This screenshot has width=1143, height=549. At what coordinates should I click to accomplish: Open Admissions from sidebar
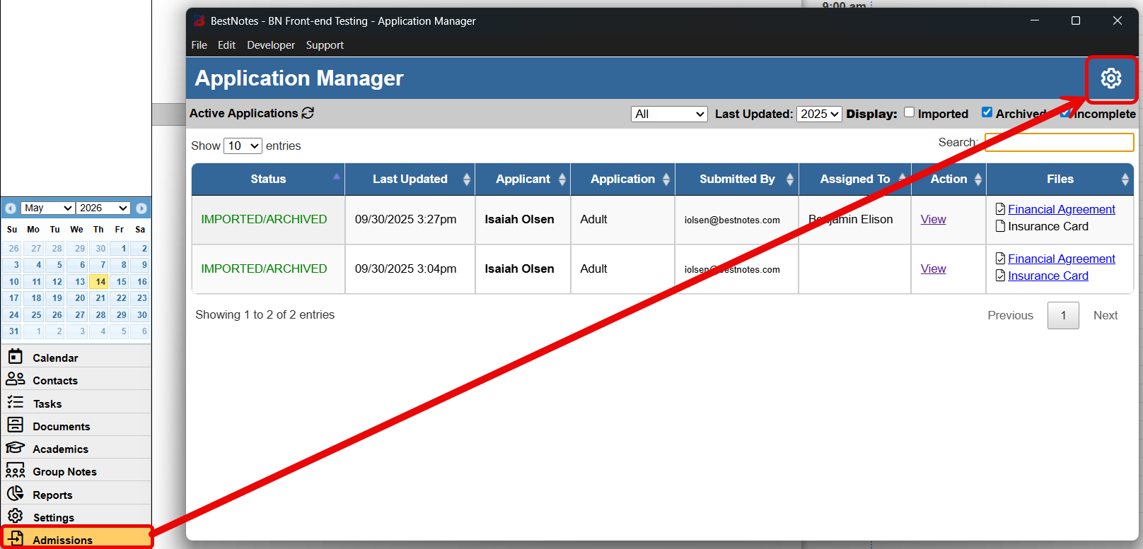click(x=76, y=538)
